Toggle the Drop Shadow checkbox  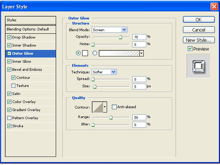[x=10, y=37]
